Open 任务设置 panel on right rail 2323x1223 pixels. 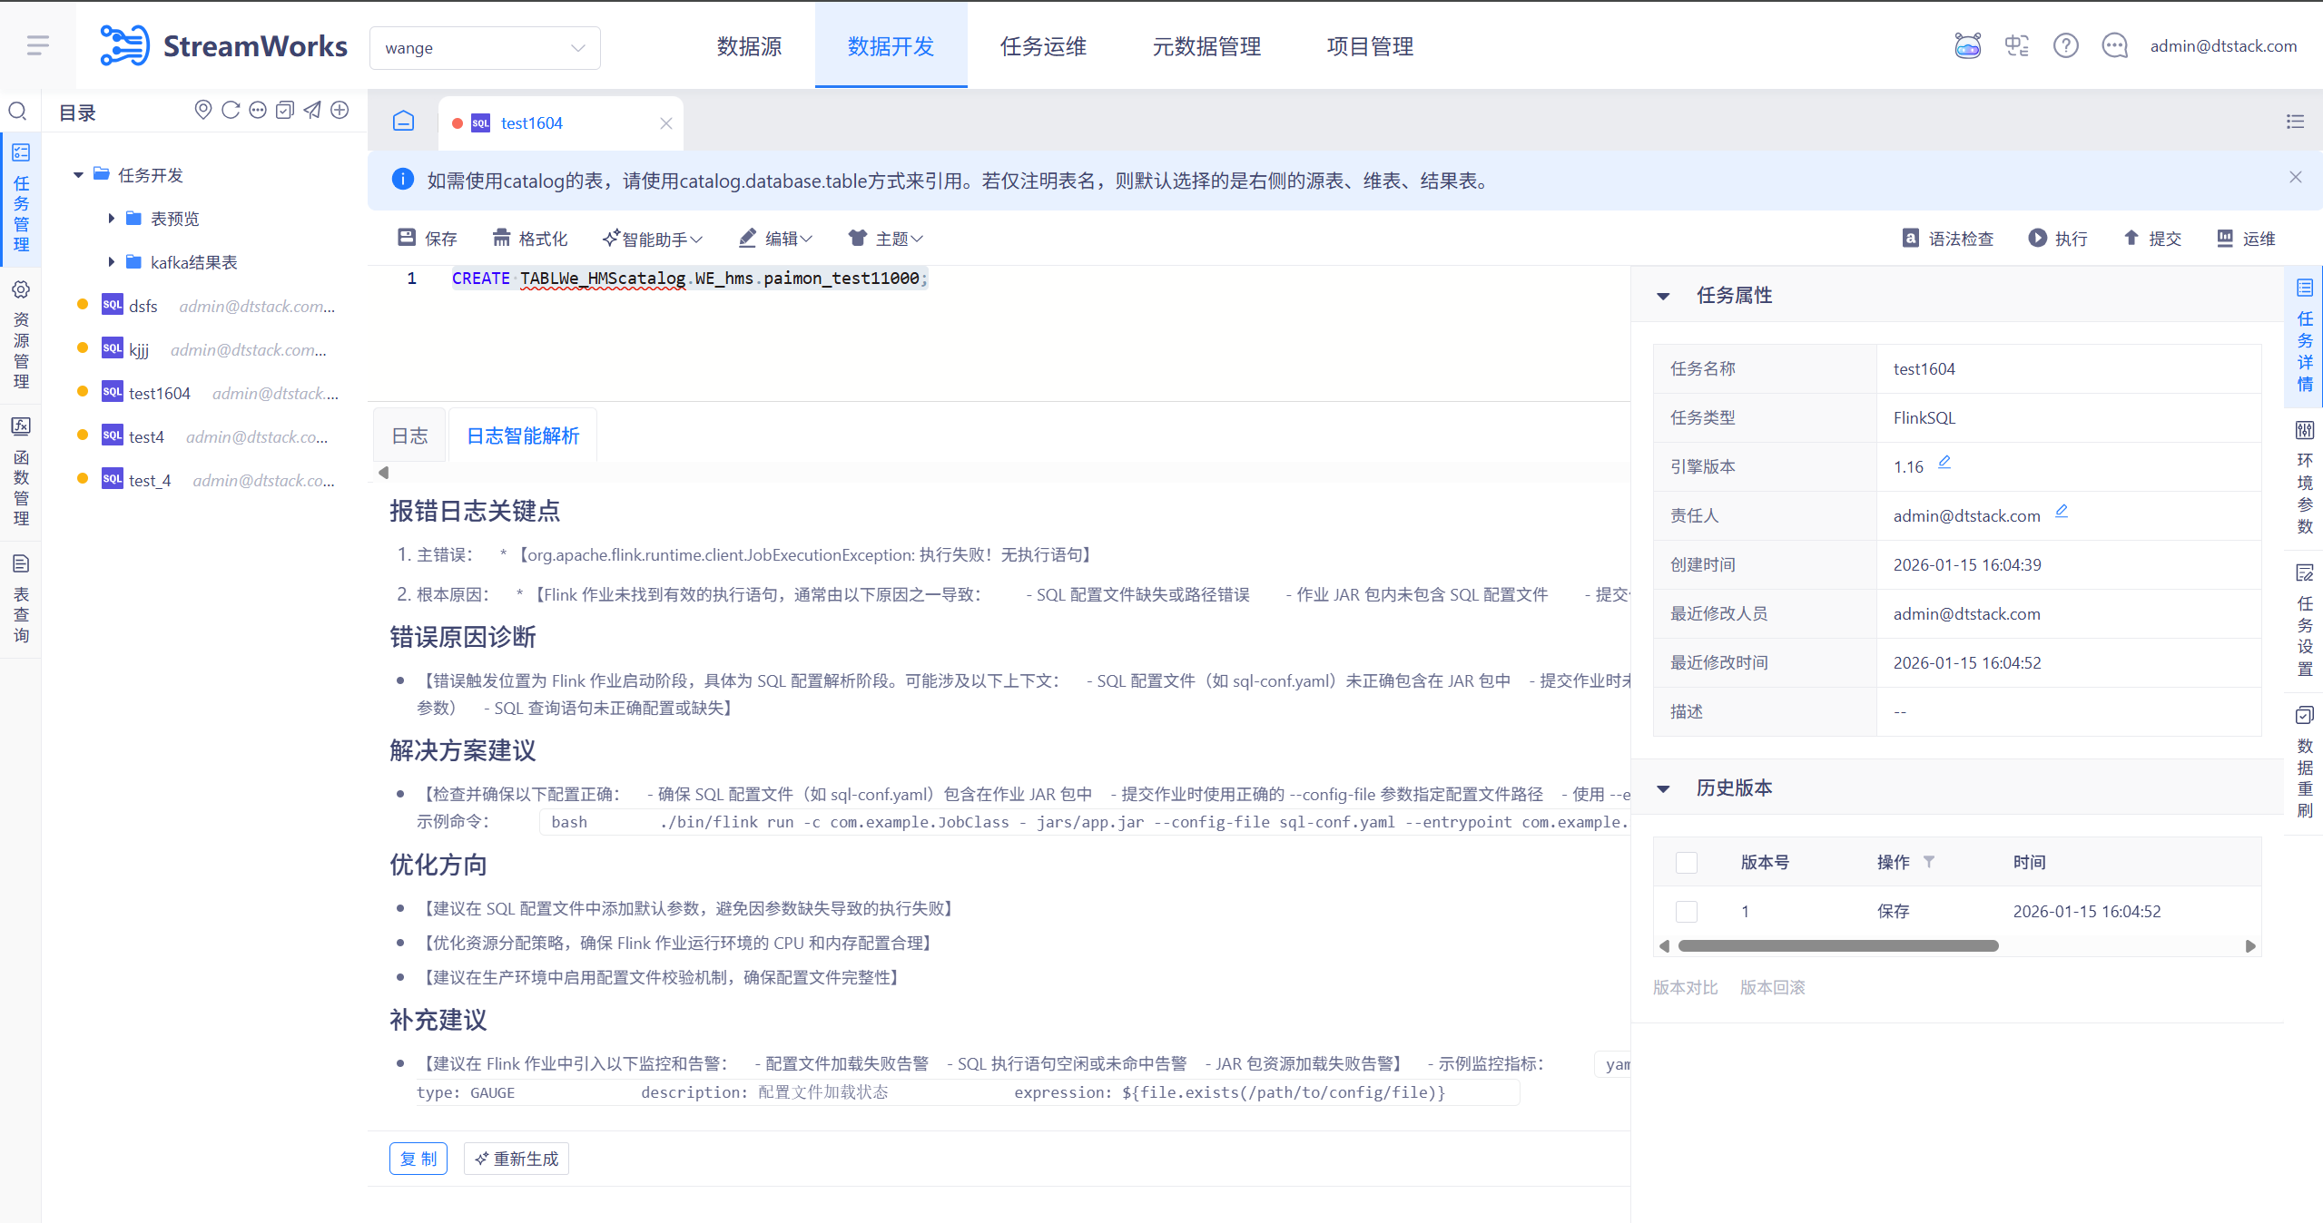click(x=2305, y=621)
